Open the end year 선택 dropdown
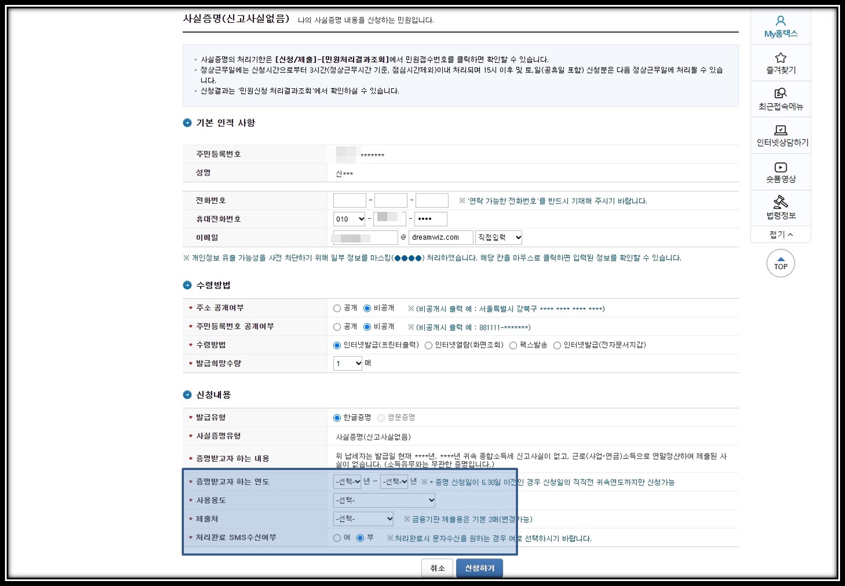This screenshot has width=845, height=586. click(x=394, y=482)
